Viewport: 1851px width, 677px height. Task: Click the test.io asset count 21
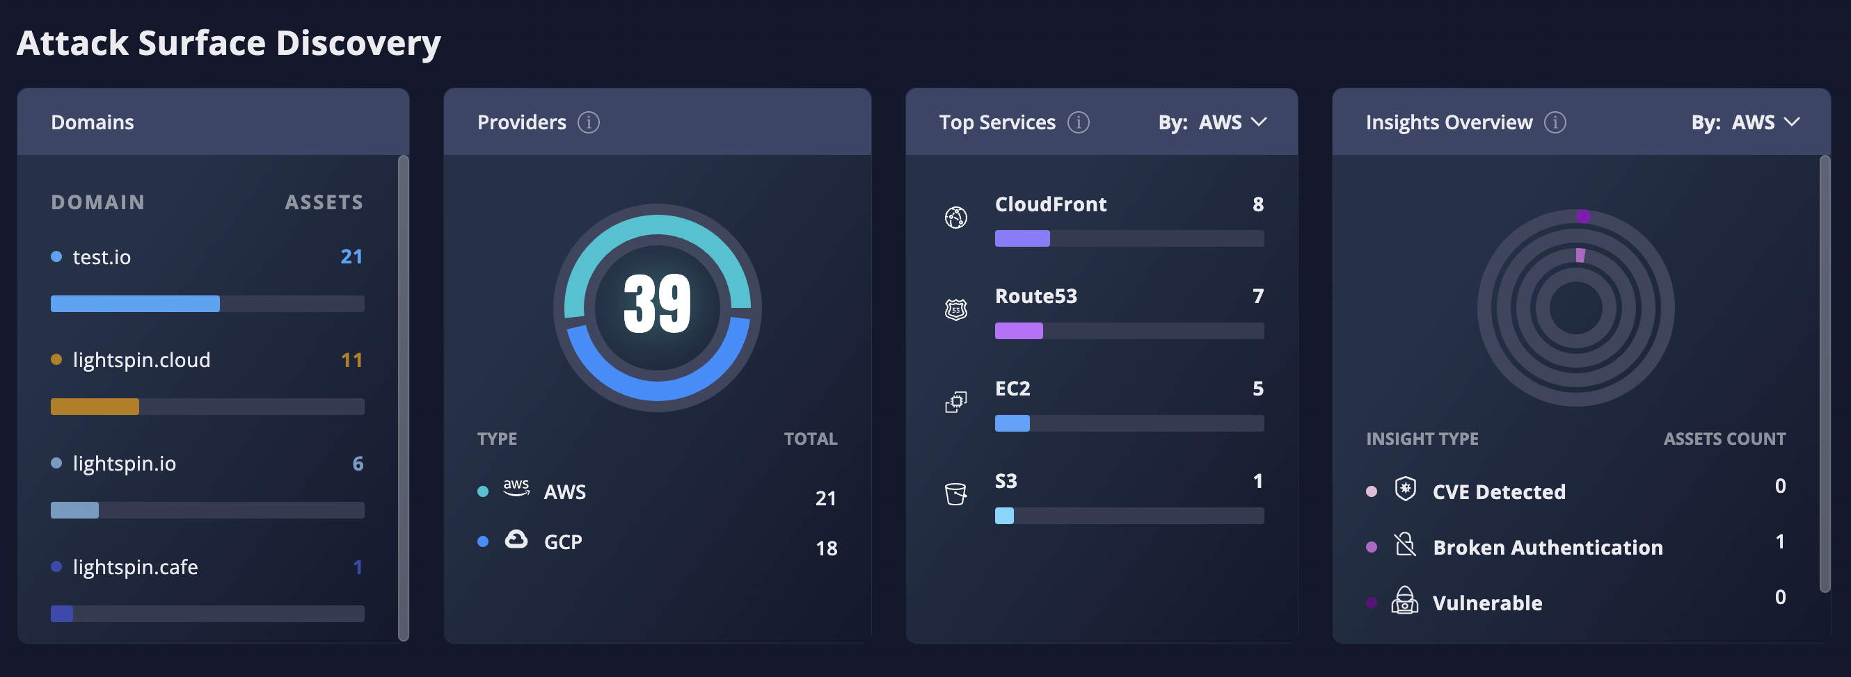pyautogui.click(x=351, y=257)
